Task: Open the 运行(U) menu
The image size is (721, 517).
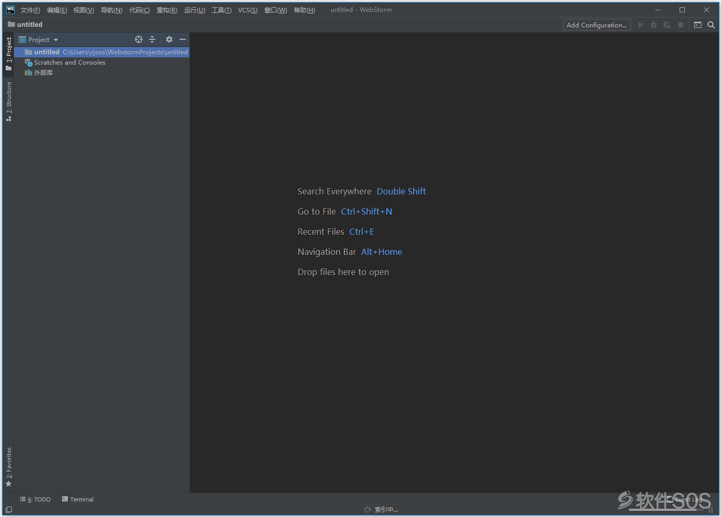Action: pos(195,10)
